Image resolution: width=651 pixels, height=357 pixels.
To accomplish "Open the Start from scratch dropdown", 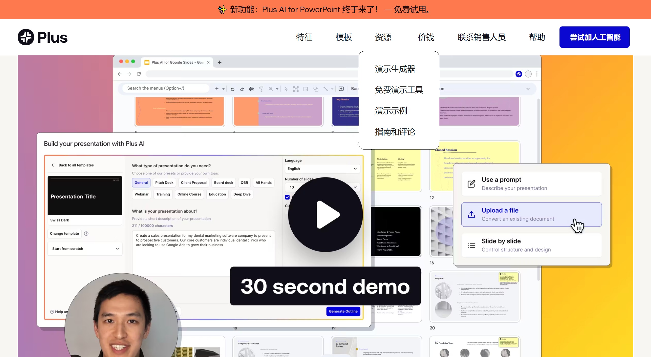I will (x=85, y=249).
